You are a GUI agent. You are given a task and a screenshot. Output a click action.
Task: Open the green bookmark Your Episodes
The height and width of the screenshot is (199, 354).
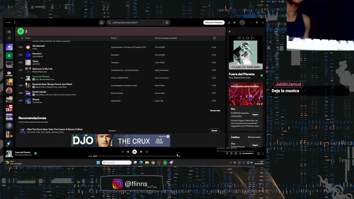9,56
